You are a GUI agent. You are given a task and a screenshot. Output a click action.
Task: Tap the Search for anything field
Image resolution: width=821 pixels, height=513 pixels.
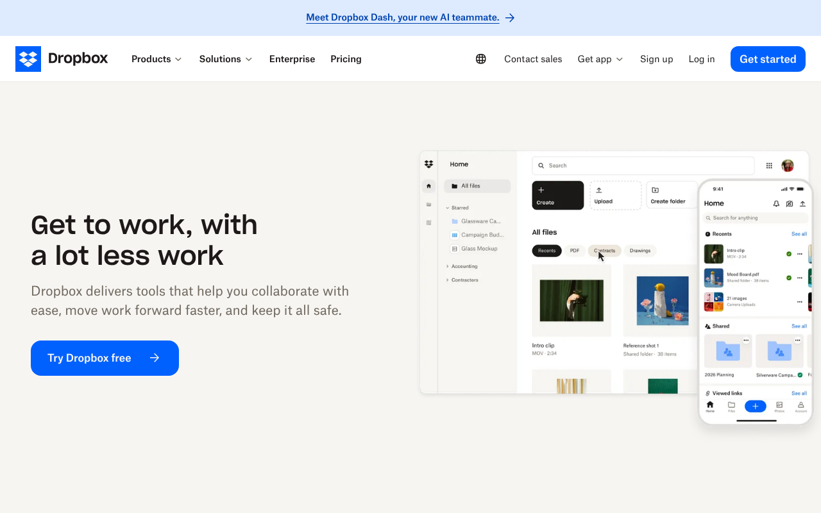click(x=756, y=218)
